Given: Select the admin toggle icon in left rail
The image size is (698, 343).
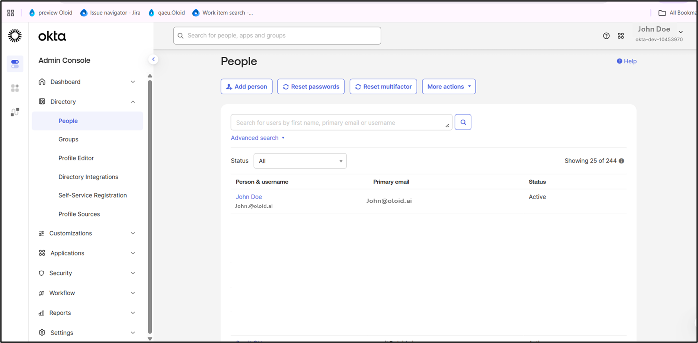Looking at the screenshot, I should pyautogui.click(x=15, y=64).
